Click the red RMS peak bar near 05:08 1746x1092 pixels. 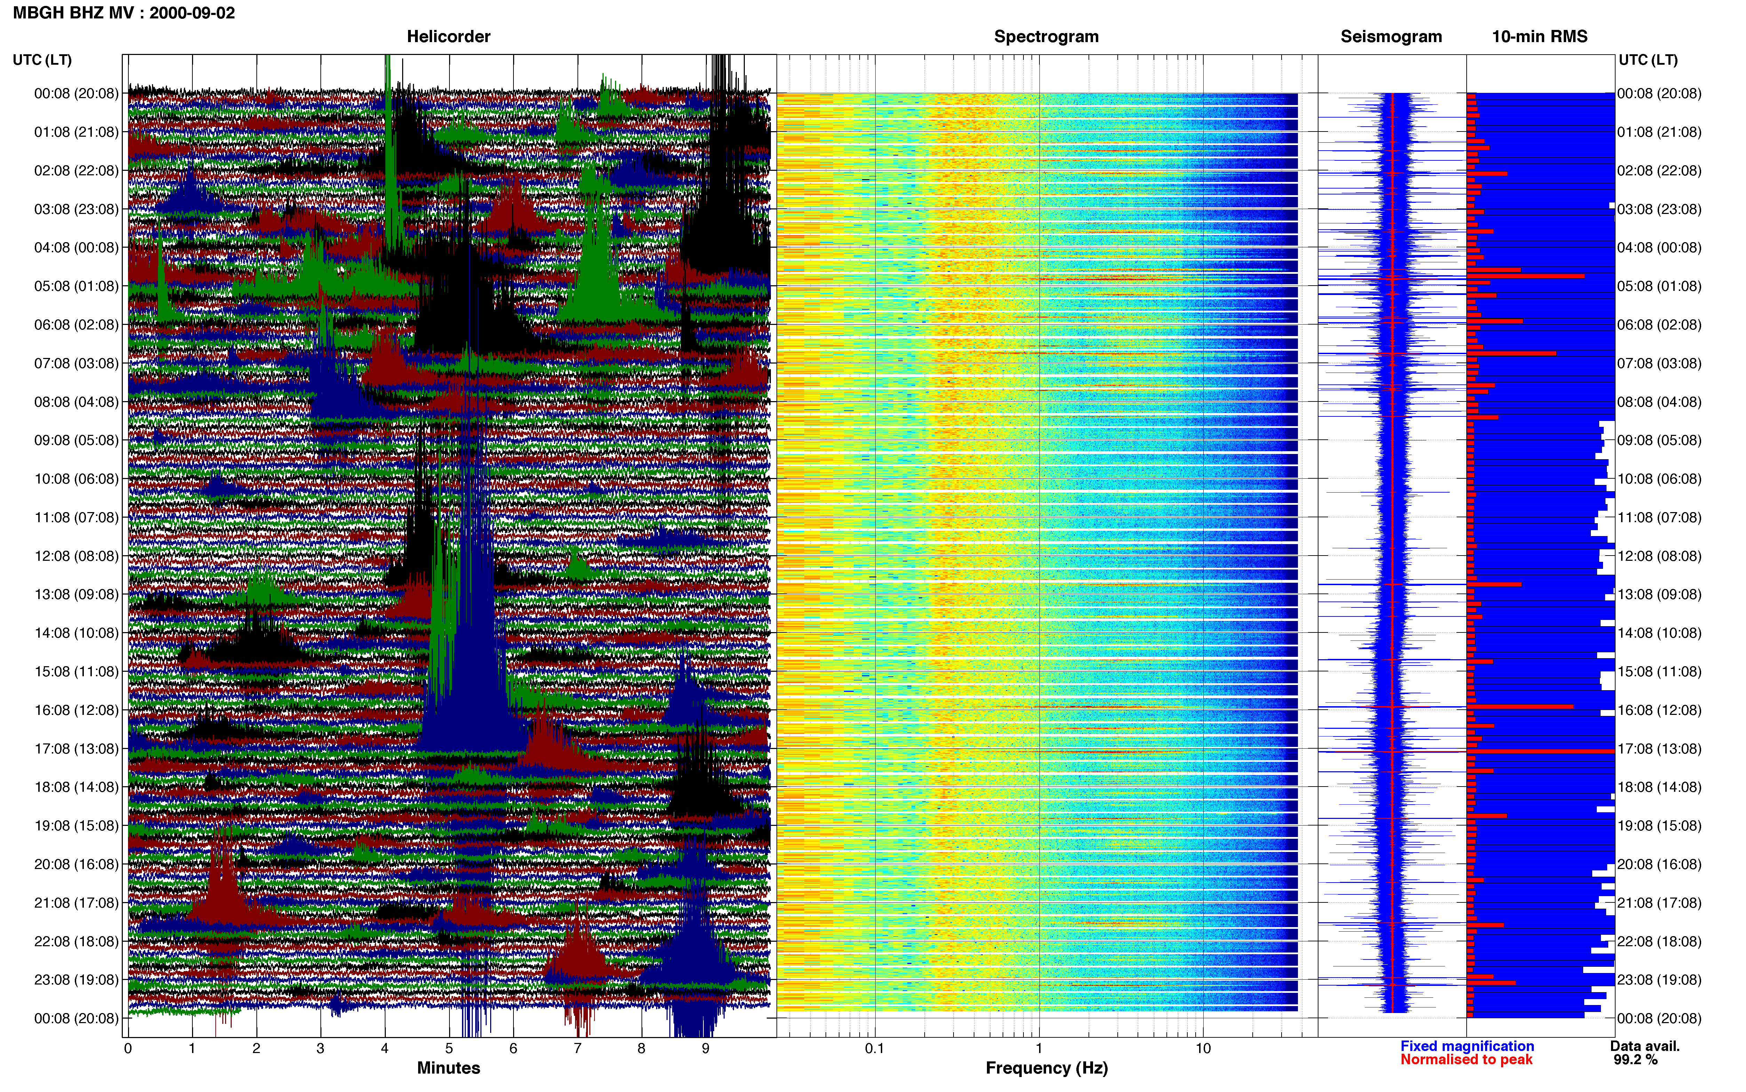[x=1525, y=276]
